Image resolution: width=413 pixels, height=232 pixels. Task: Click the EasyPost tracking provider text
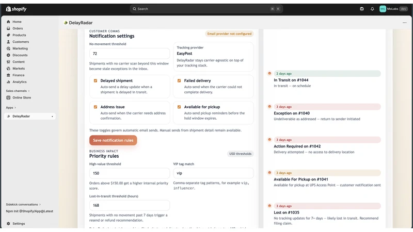tap(184, 54)
